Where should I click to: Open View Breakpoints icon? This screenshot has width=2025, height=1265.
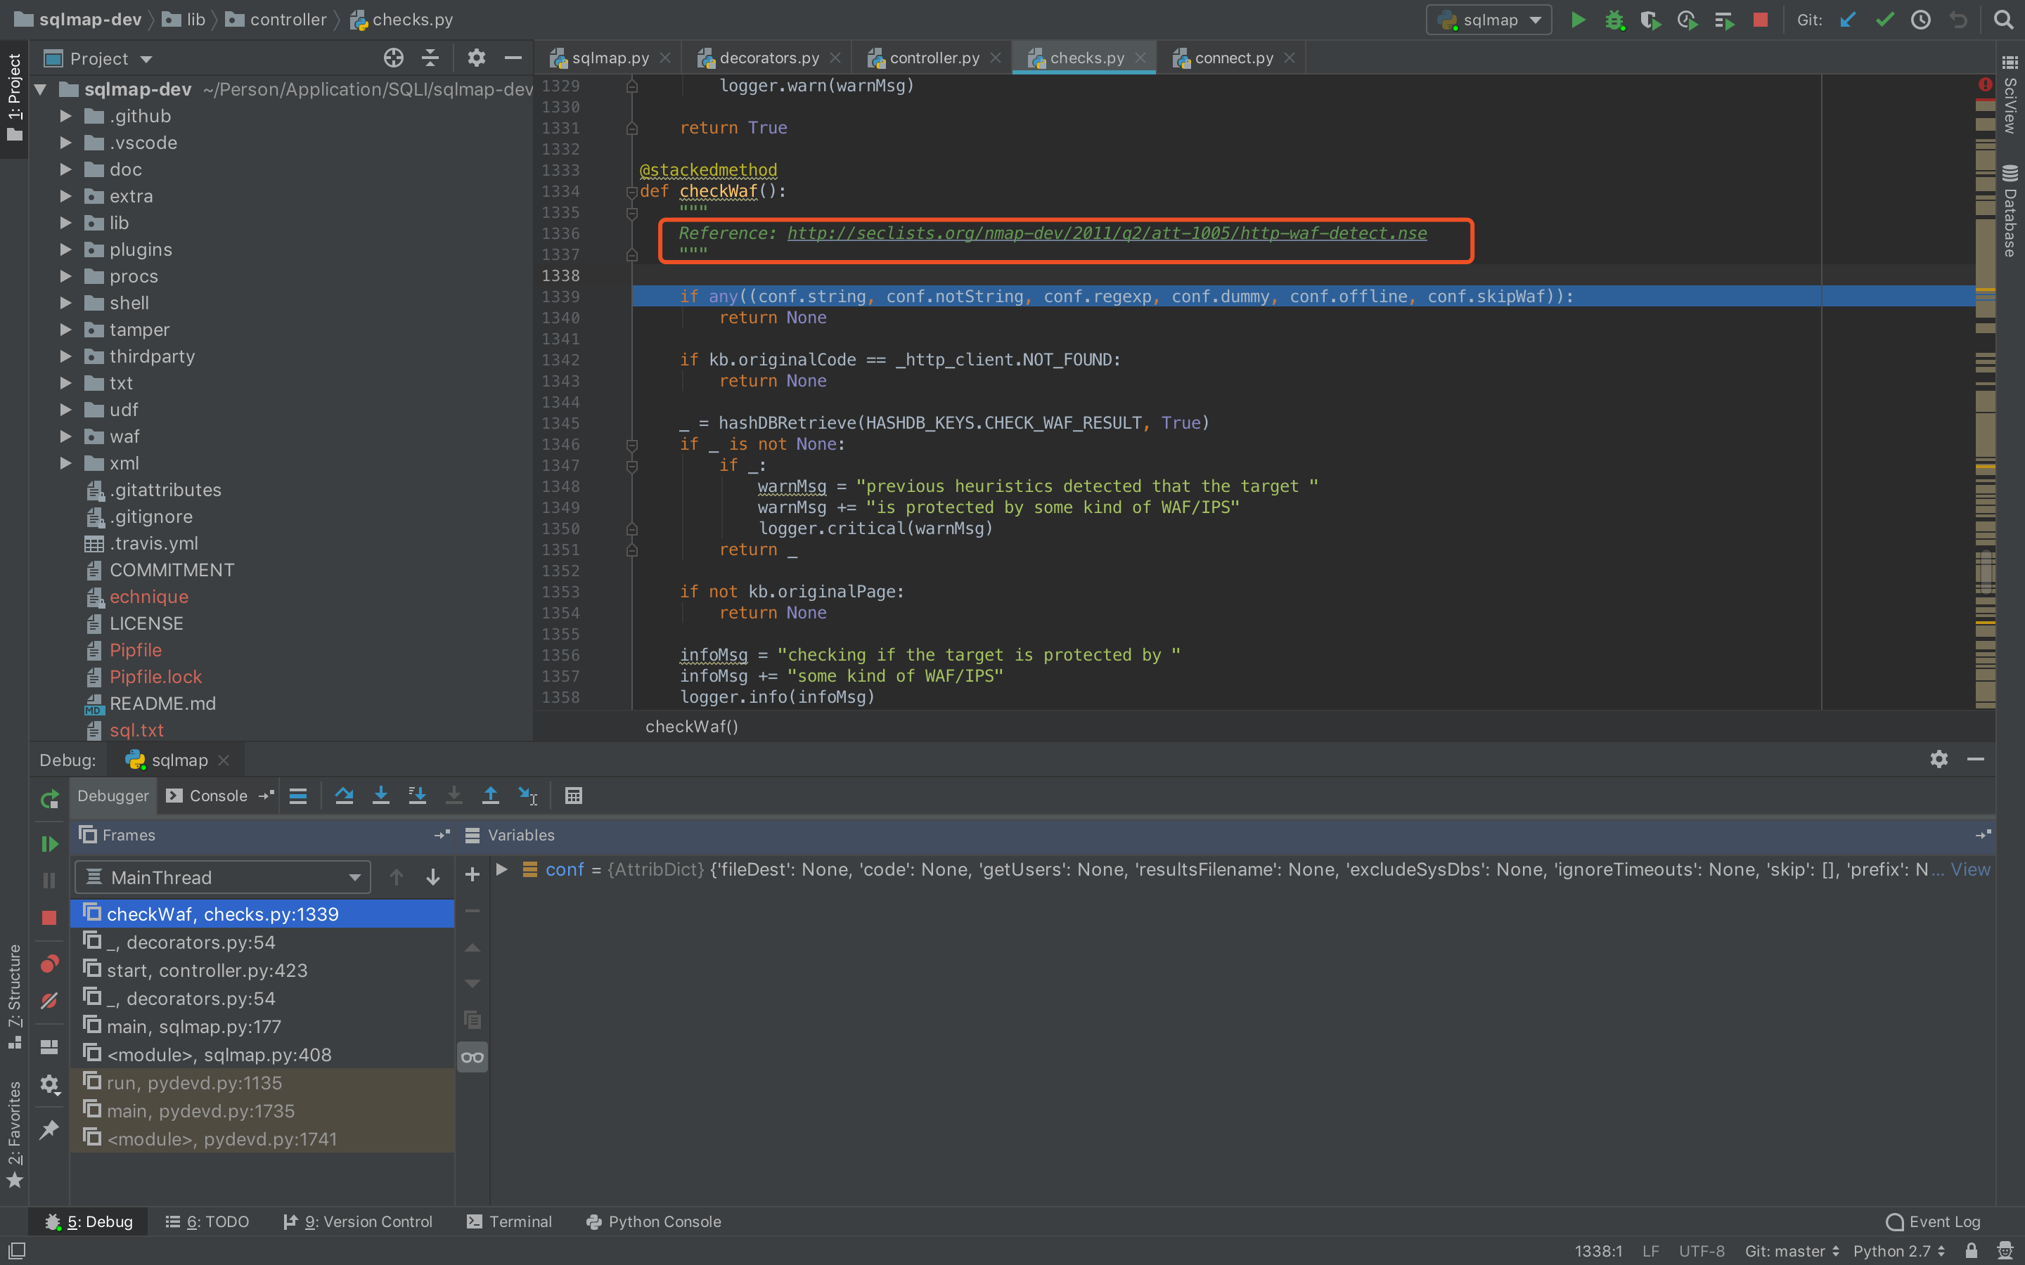[49, 964]
